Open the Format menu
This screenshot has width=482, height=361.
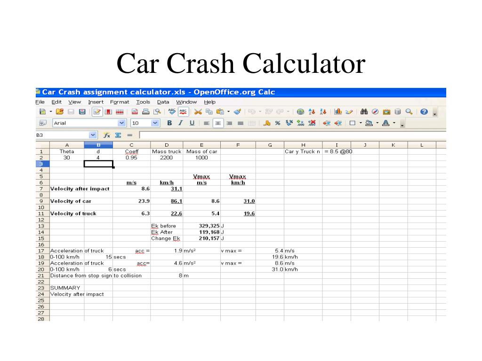click(x=120, y=102)
